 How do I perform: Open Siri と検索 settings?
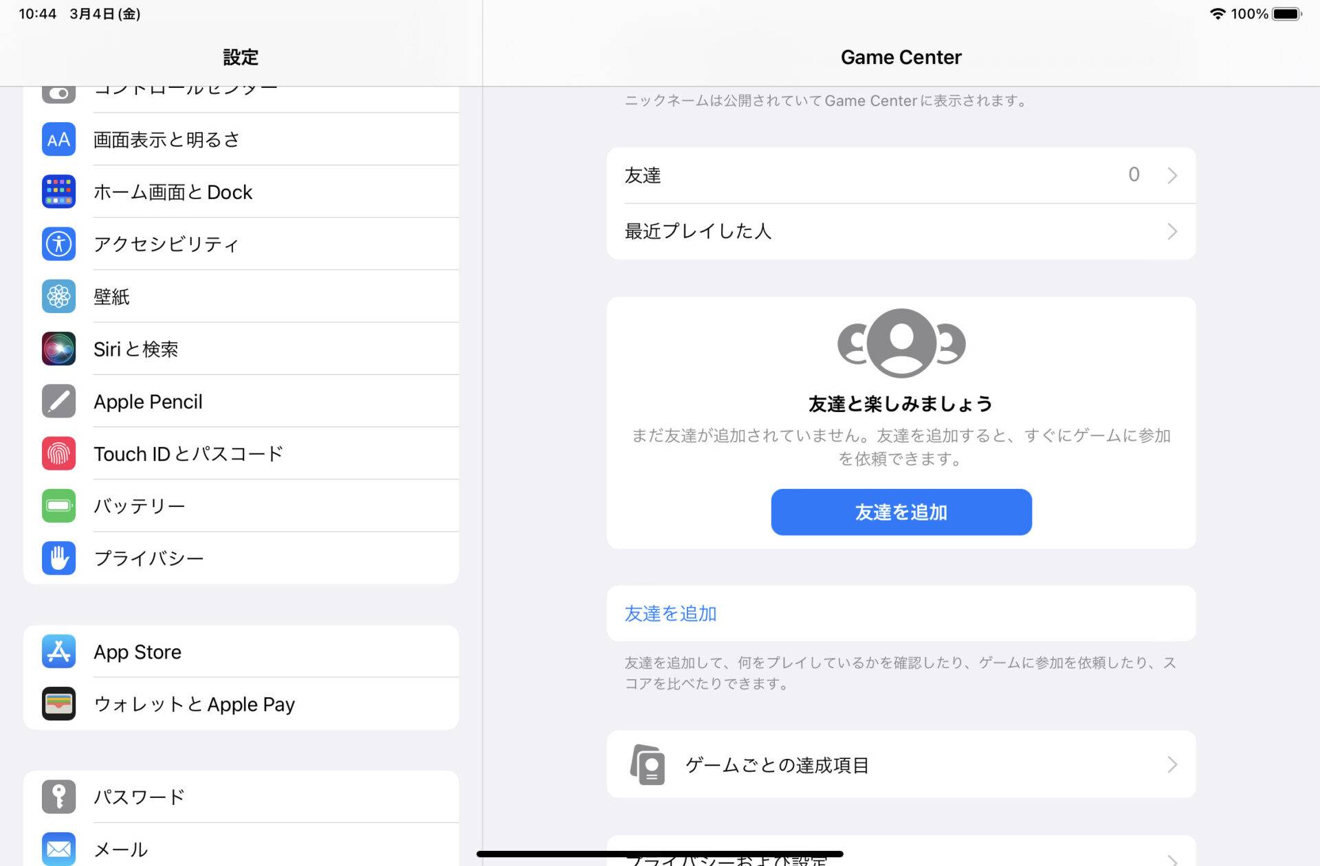241,349
